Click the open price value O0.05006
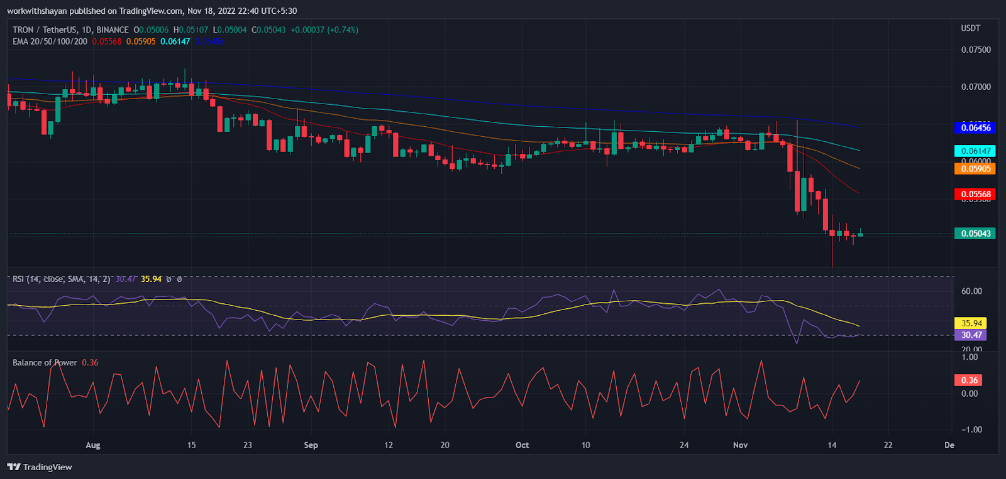Viewport: 1006px width, 479px height. 151,30
